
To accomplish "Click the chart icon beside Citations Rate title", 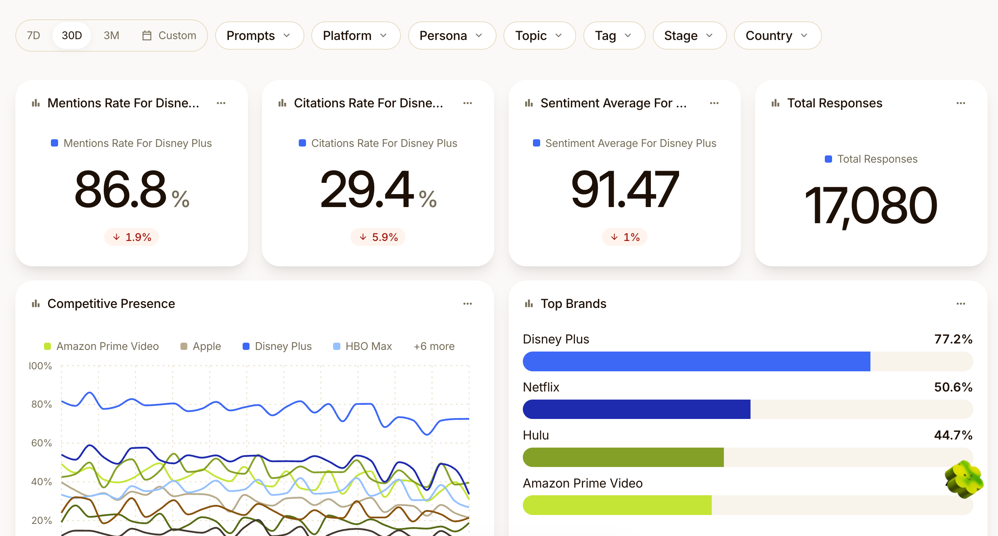I will click(283, 103).
